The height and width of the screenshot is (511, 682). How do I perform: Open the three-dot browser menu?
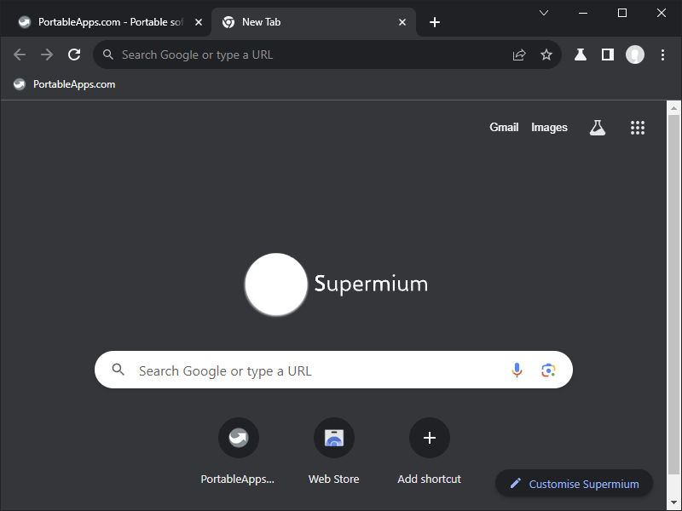pyautogui.click(x=662, y=55)
